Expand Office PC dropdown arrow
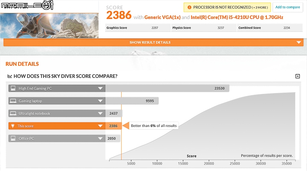Viewport: 307px width, 171px height. point(100,139)
